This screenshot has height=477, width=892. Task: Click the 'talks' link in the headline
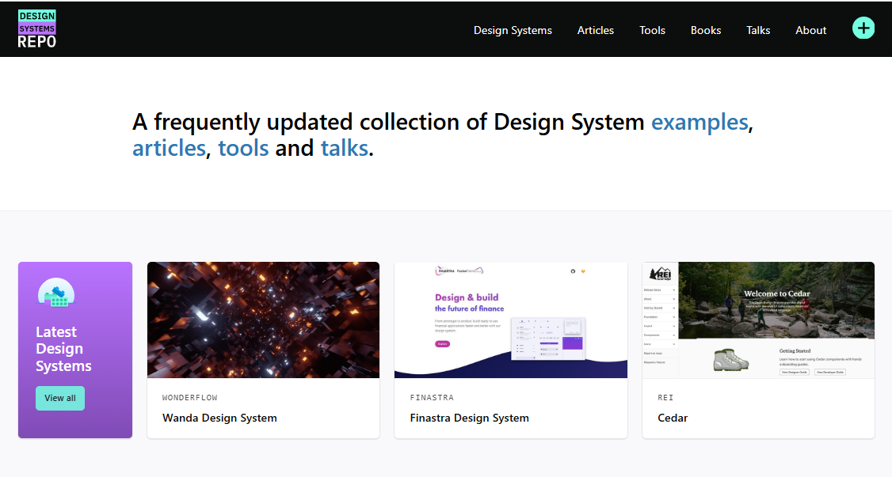[x=344, y=148]
